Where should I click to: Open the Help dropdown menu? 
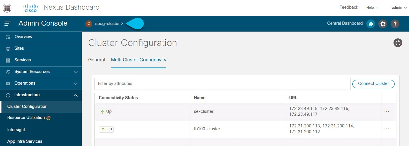(x=372, y=8)
